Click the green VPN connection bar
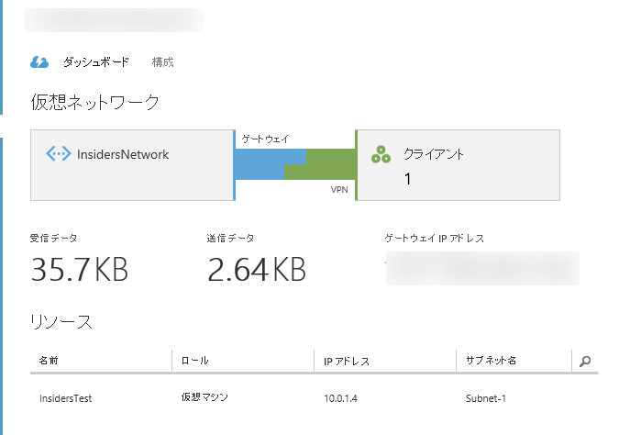The width and height of the screenshot is (630, 435). pos(321,165)
